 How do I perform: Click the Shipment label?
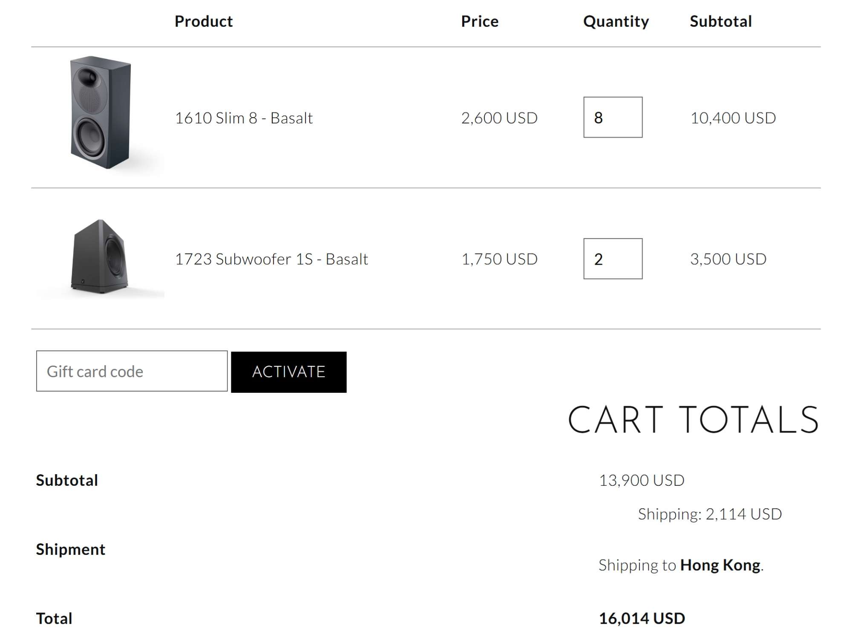coord(71,550)
